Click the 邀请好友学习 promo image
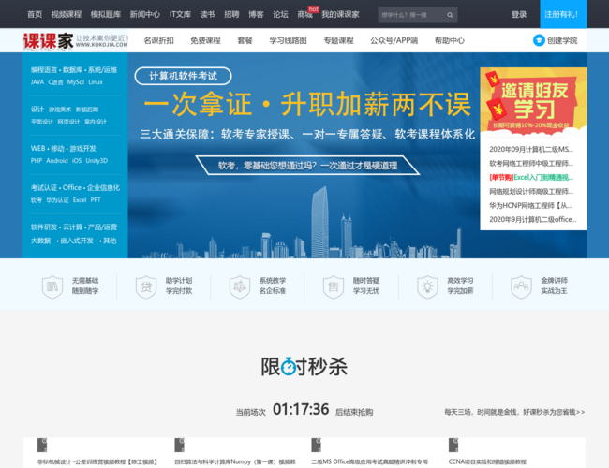 click(533, 100)
